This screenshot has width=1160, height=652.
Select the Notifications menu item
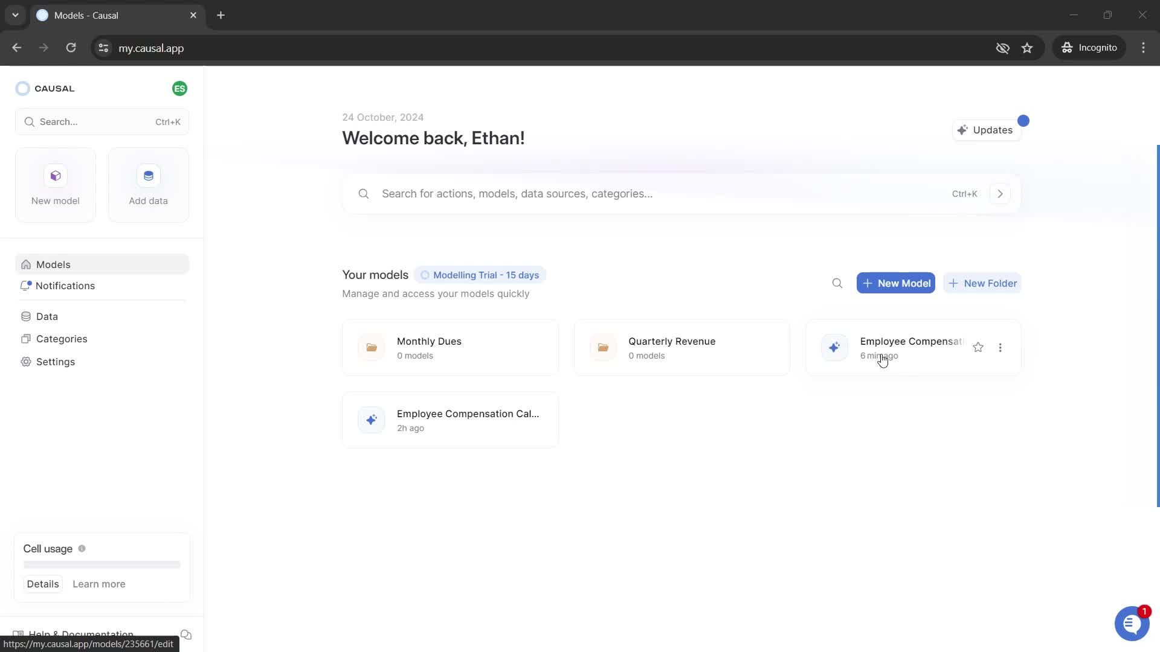[65, 285]
